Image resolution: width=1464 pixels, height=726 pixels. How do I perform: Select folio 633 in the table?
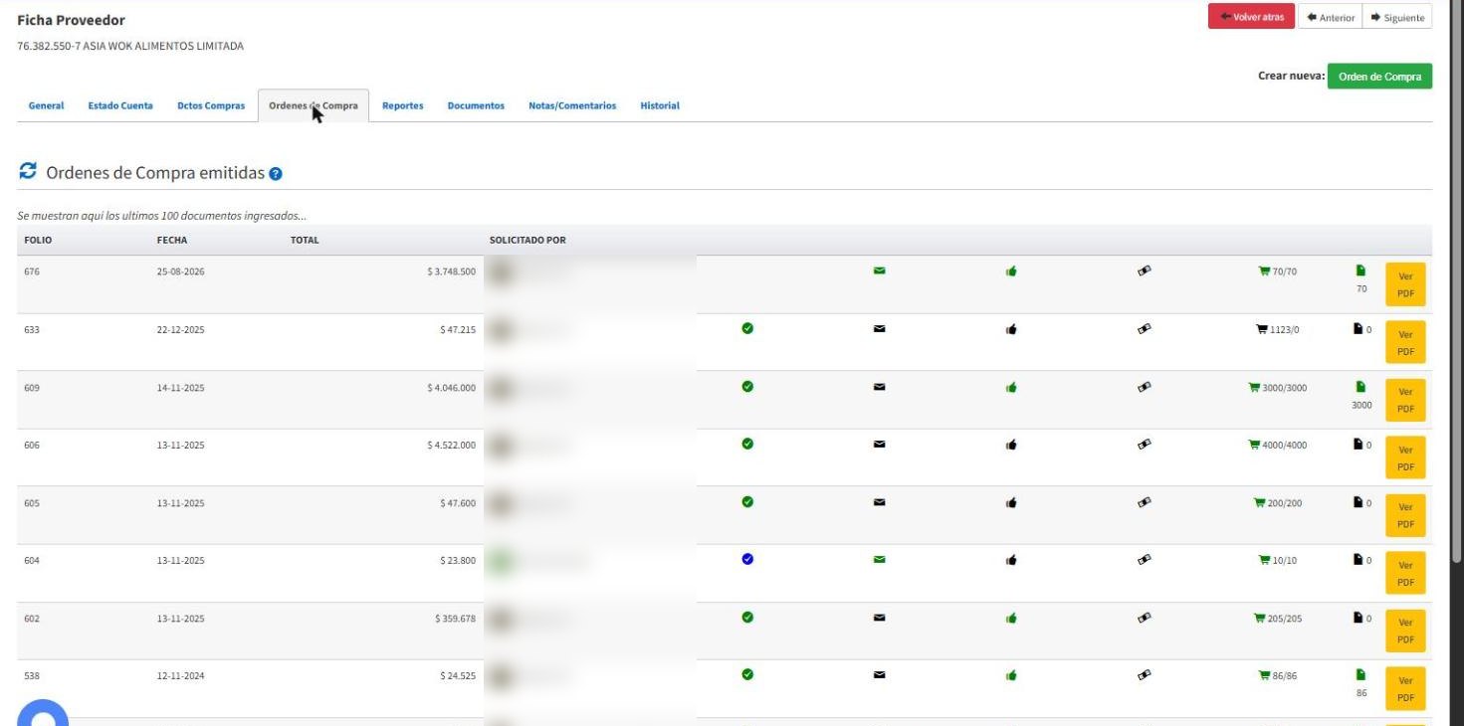pyautogui.click(x=32, y=329)
